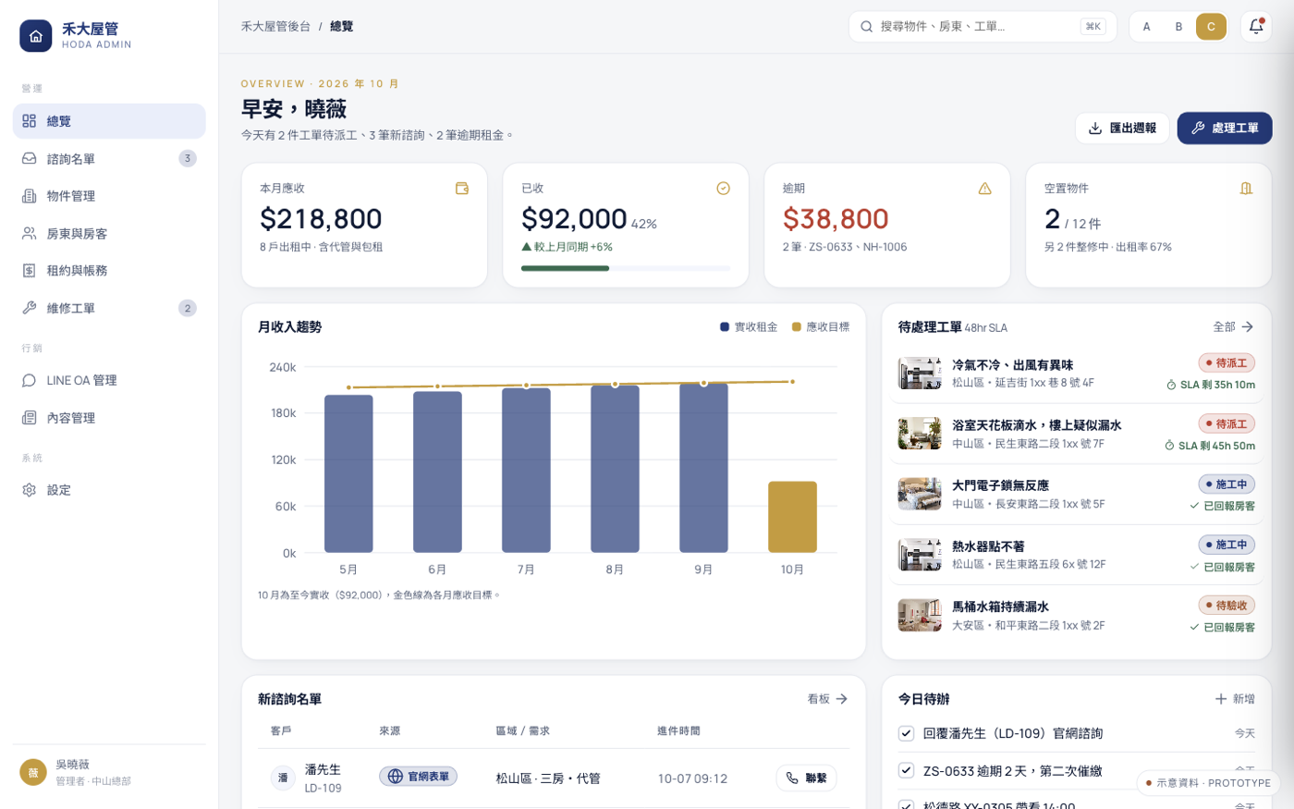Image resolution: width=1294 pixels, height=809 pixels.
Task: Click the arrow icon beside 全部
Action: coord(1247,327)
